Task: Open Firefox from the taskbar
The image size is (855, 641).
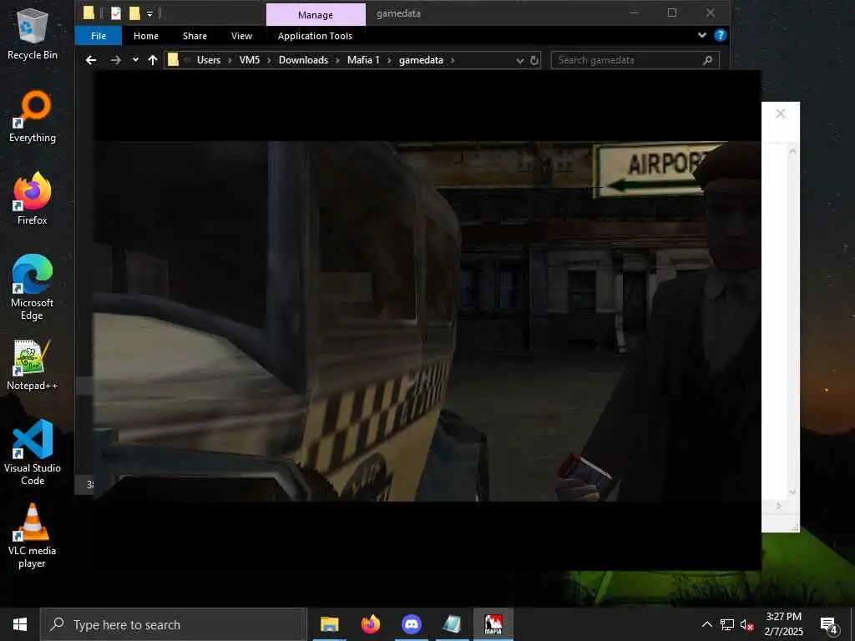Action: click(370, 624)
